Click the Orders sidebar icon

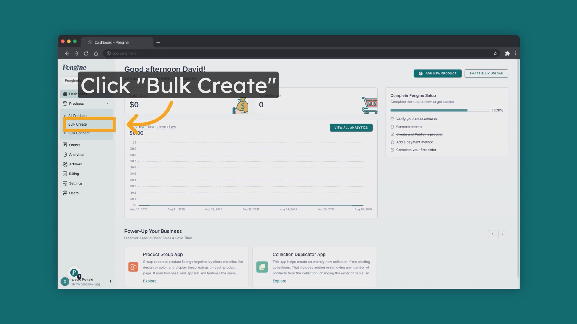click(x=65, y=145)
